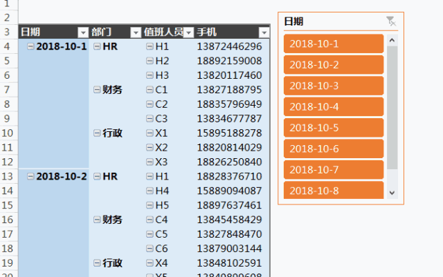Click phone number 18897637461
The width and height of the screenshot is (443, 277).
coord(229,205)
